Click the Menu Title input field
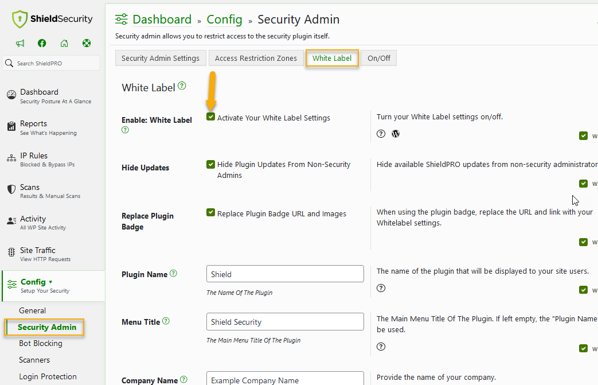The height and width of the screenshot is (385, 598). click(x=285, y=322)
